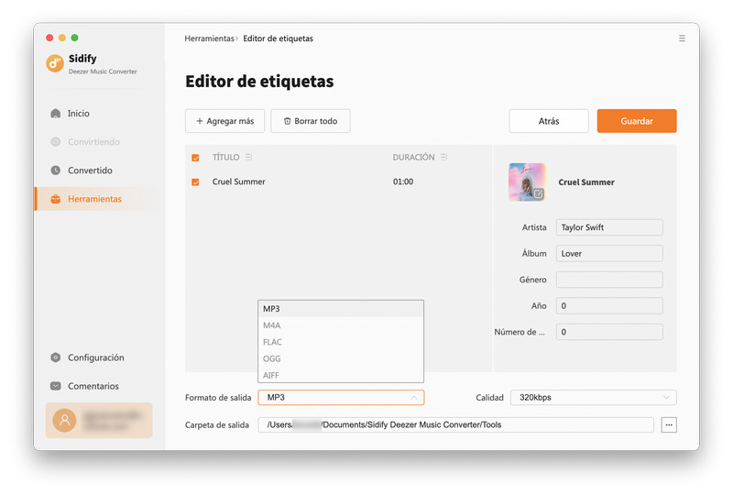Choose M4A from format list
This screenshot has width=733, height=495.
click(x=341, y=325)
